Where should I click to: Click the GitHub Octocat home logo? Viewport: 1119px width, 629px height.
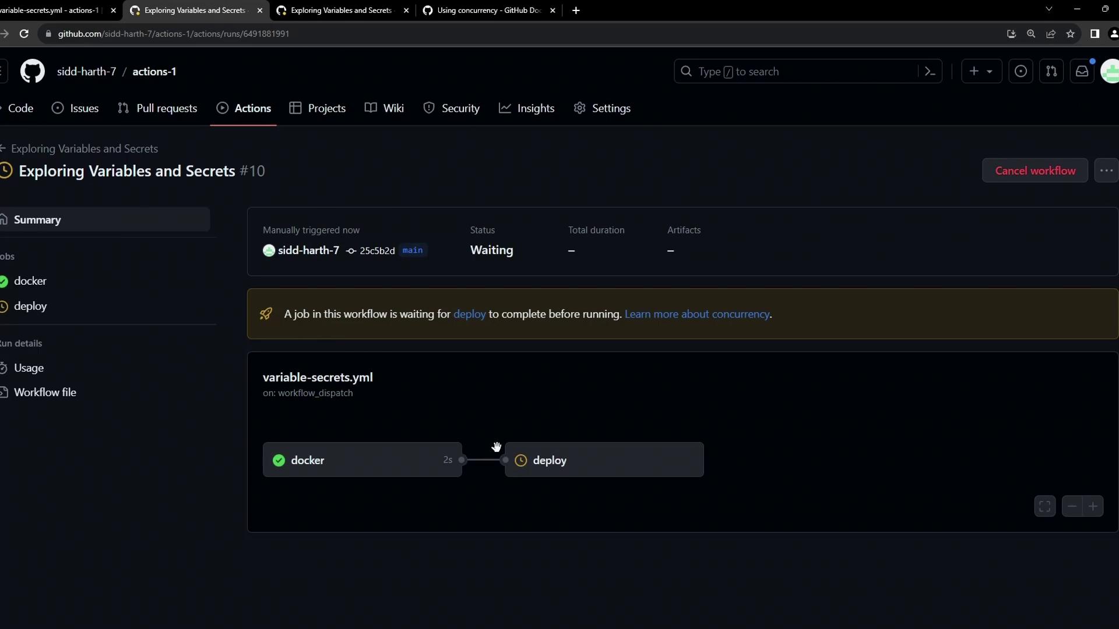point(33,72)
